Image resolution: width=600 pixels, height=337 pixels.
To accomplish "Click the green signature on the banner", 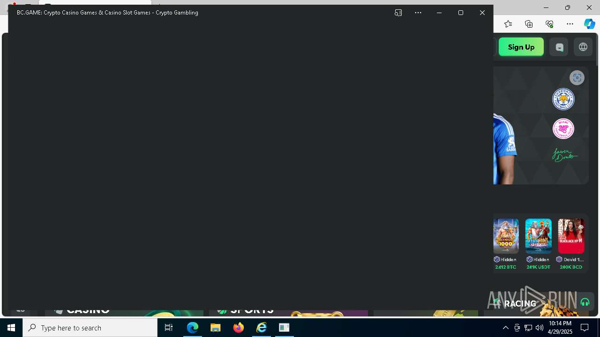I will click(x=564, y=155).
